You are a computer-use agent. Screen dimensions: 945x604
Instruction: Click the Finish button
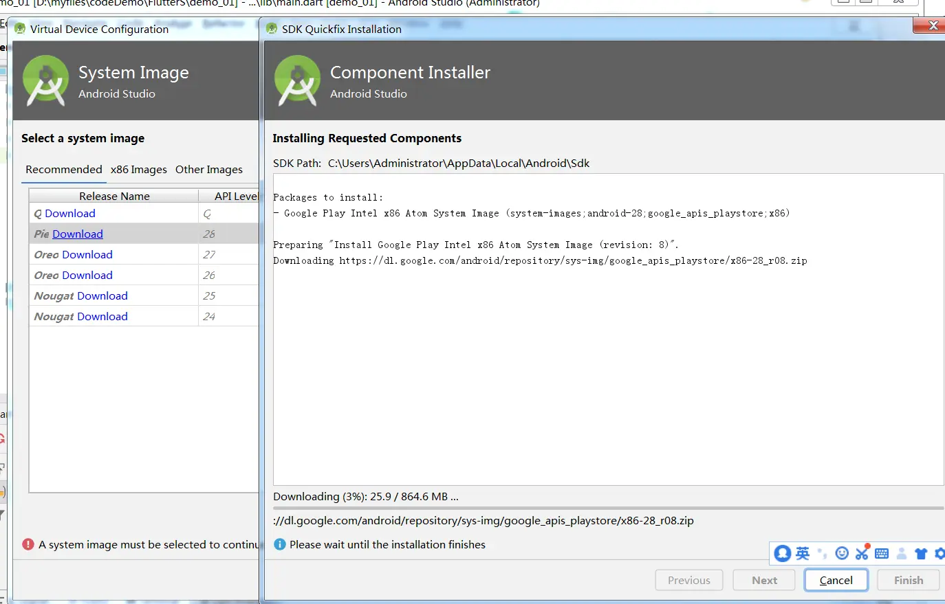pos(909,580)
